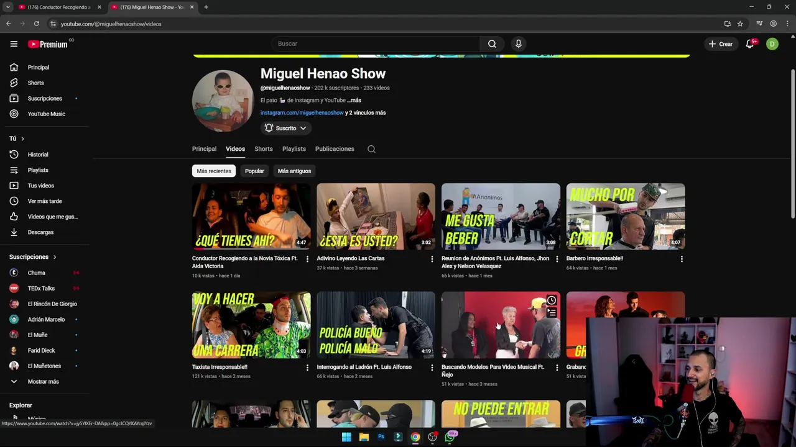
Task: Open Windows Start menu
Action: pos(346,437)
